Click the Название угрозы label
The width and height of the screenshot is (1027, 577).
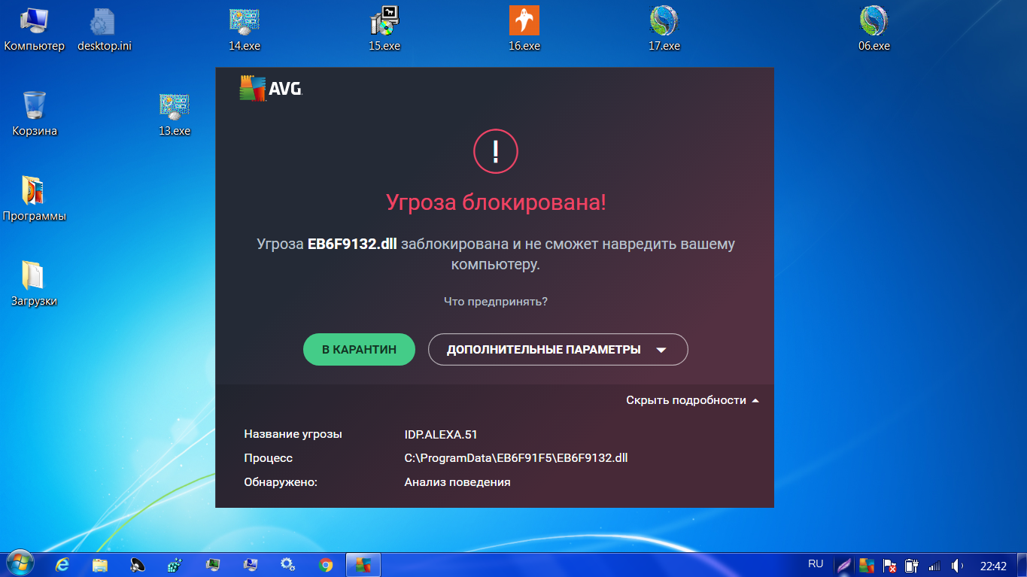tap(293, 434)
